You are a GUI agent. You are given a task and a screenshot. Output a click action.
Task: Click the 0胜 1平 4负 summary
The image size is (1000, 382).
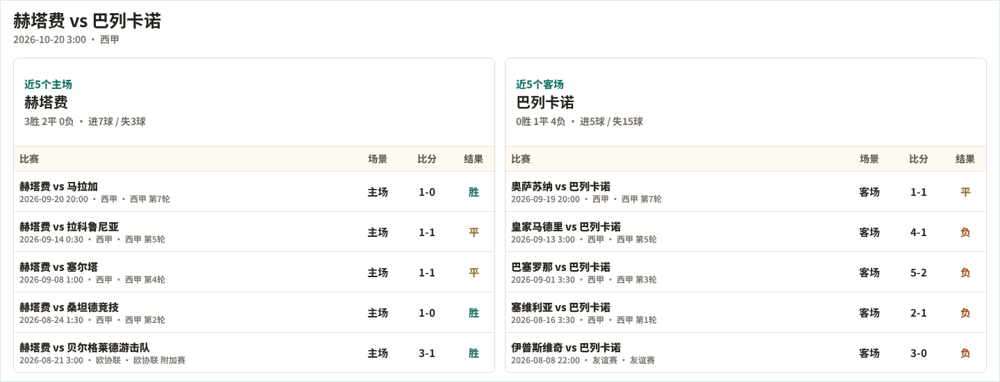point(540,122)
